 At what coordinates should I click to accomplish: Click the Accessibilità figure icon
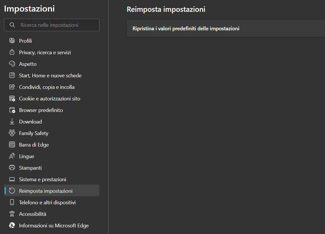click(x=12, y=214)
